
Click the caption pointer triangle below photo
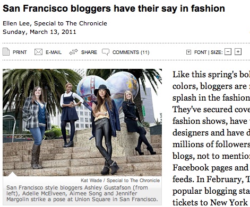click(x=13, y=174)
